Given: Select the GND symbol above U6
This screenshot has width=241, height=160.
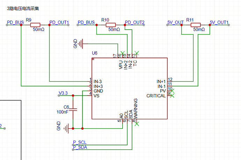Looking at the screenshot, I should click(x=80, y=44).
